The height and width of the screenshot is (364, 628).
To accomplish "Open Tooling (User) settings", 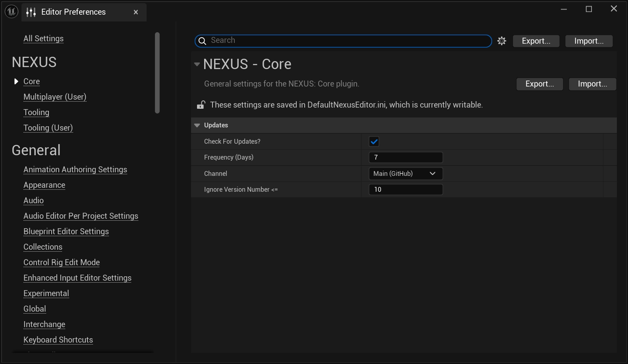I will click(x=48, y=128).
